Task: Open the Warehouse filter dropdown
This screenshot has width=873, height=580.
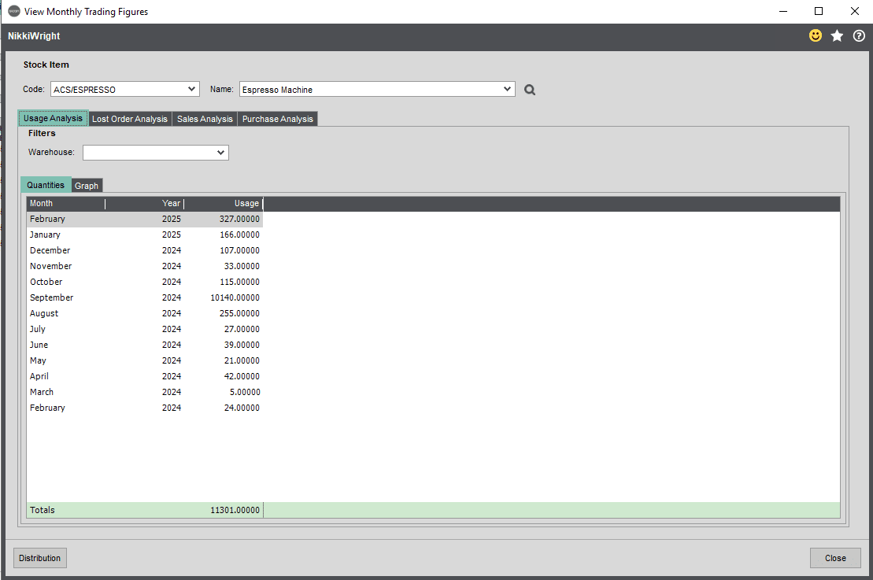Action: (221, 153)
